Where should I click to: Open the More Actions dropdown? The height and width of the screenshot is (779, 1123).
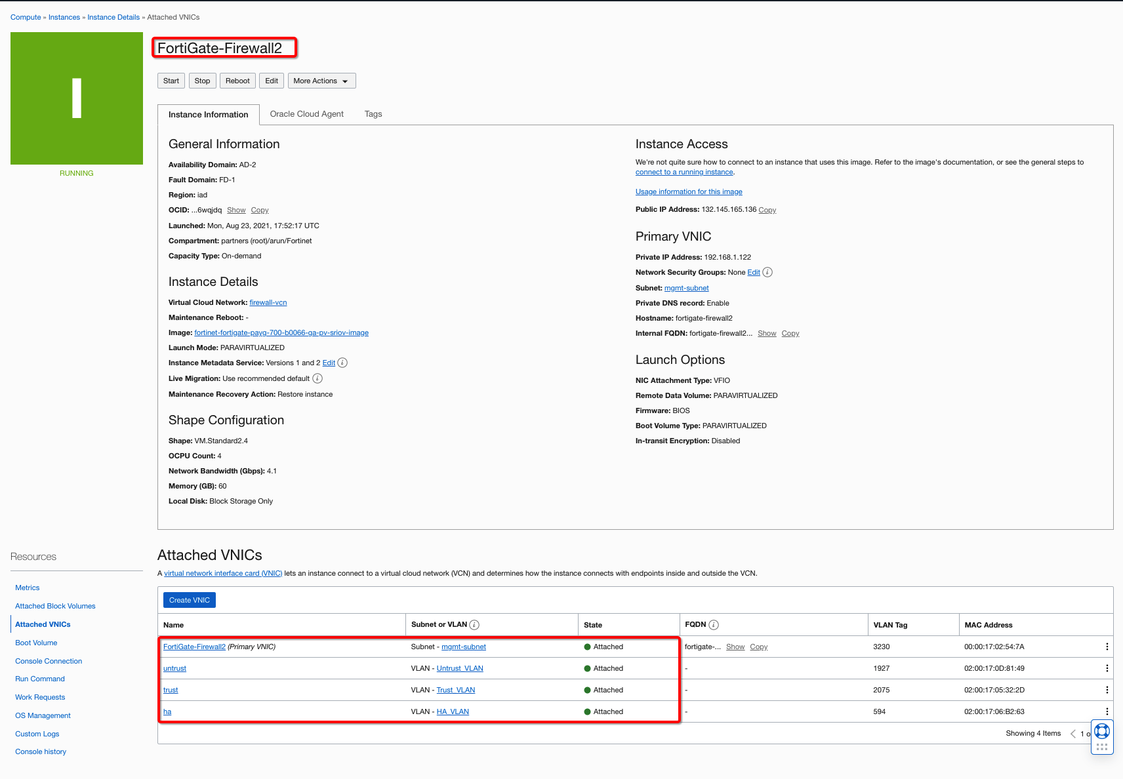pos(321,81)
